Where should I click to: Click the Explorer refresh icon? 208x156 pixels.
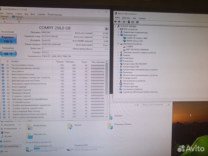click(138, 105)
